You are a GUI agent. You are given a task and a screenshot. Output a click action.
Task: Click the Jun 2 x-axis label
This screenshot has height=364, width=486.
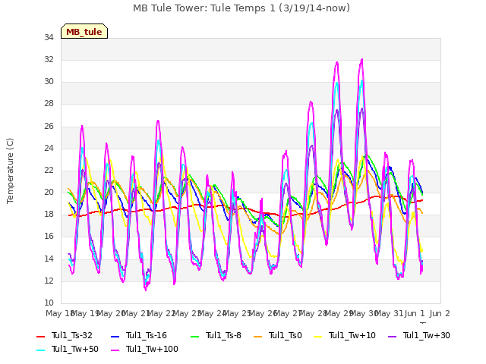440,313
